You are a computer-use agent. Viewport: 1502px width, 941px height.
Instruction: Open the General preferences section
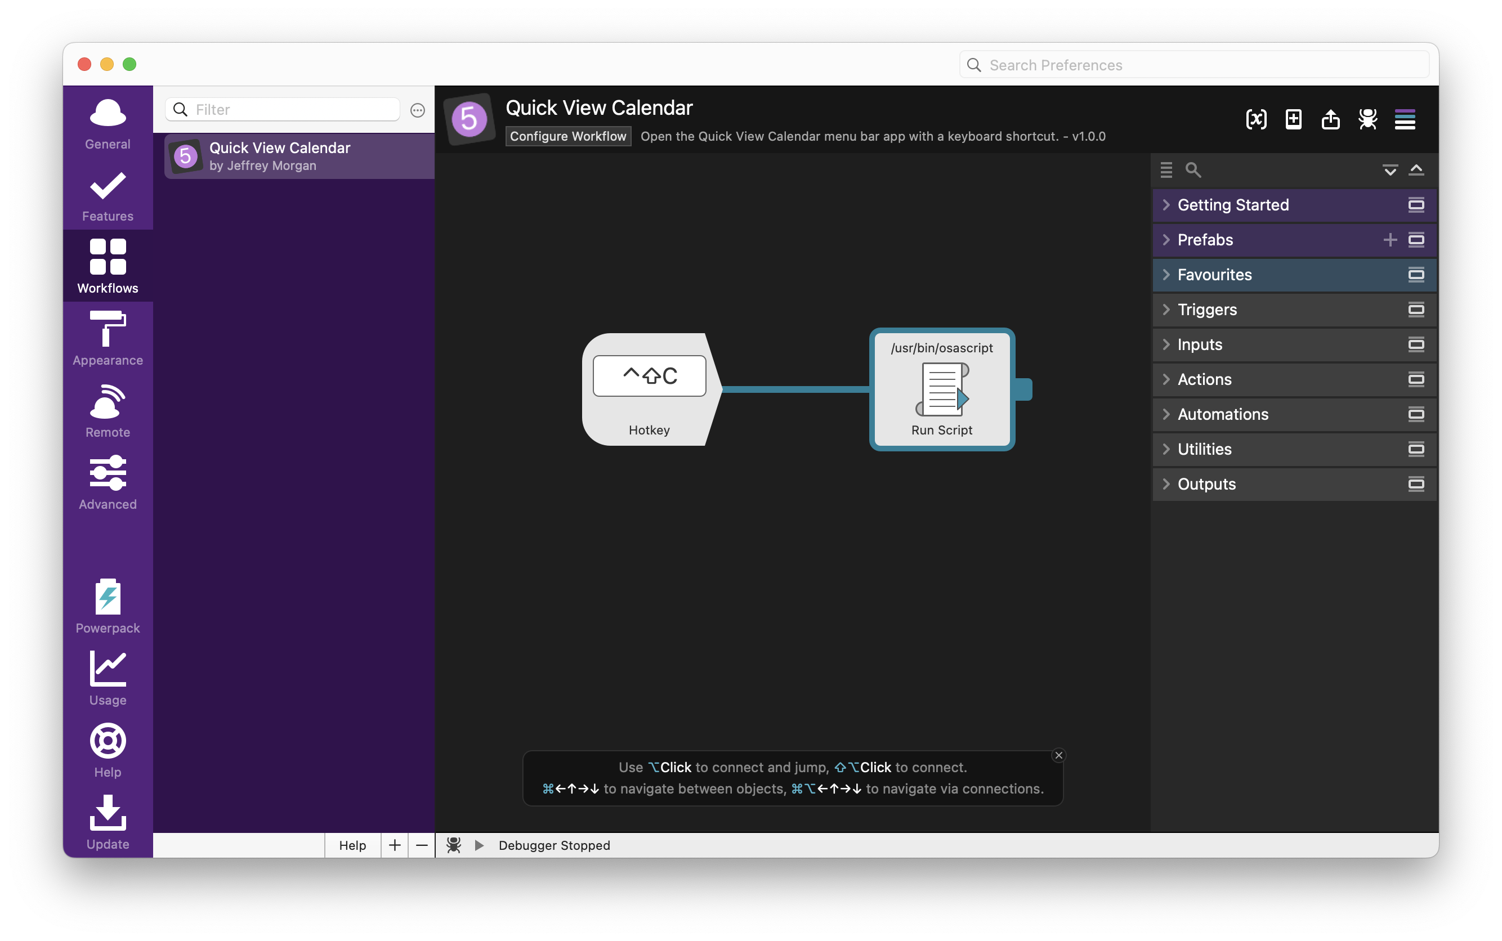[108, 123]
